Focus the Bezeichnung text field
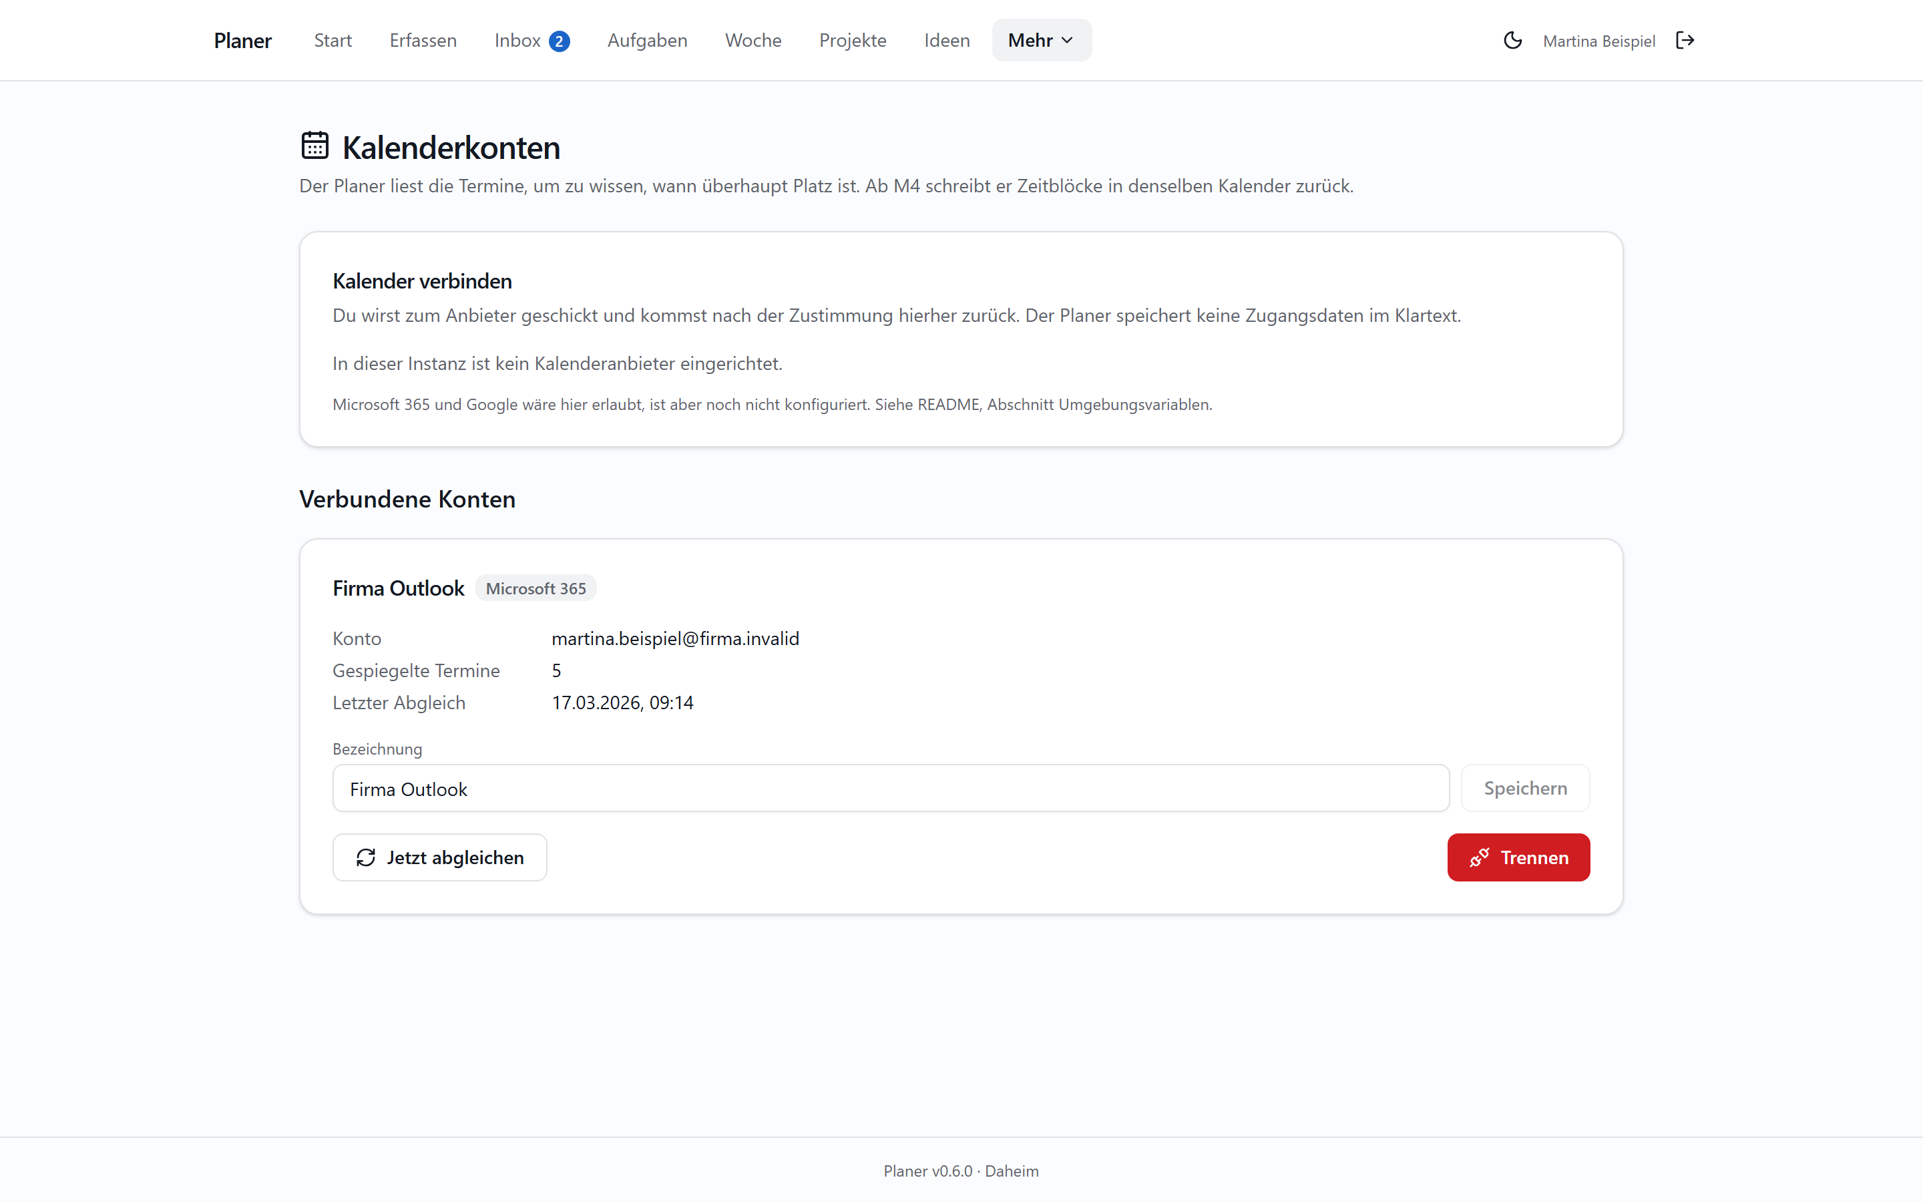Screen dimensions: 1923x1202 pos(890,788)
